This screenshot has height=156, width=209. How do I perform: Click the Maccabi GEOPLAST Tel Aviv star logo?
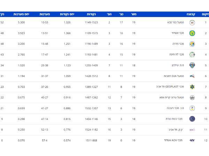click(192, 87)
